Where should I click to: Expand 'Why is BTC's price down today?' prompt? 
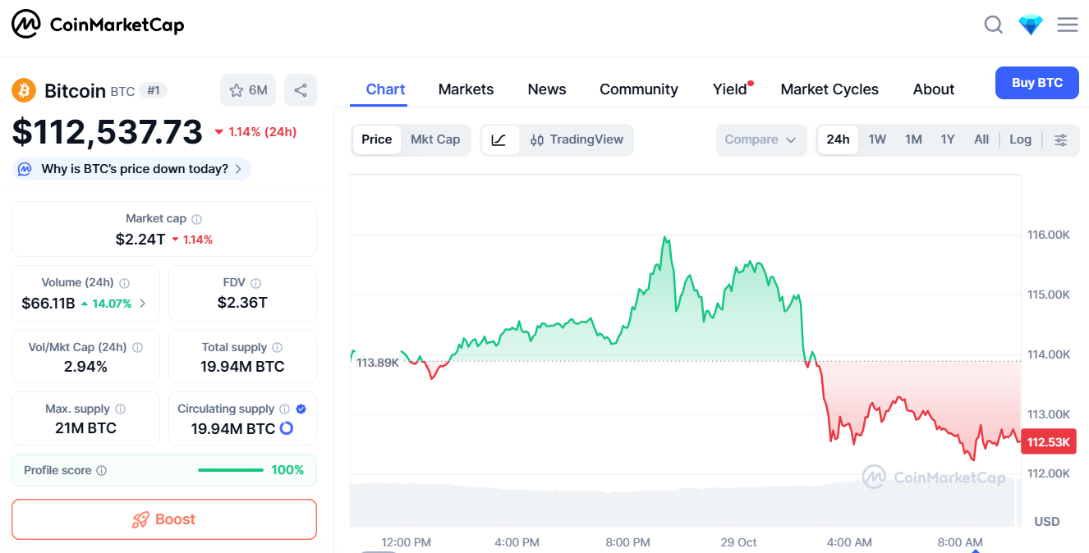(x=131, y=168)
